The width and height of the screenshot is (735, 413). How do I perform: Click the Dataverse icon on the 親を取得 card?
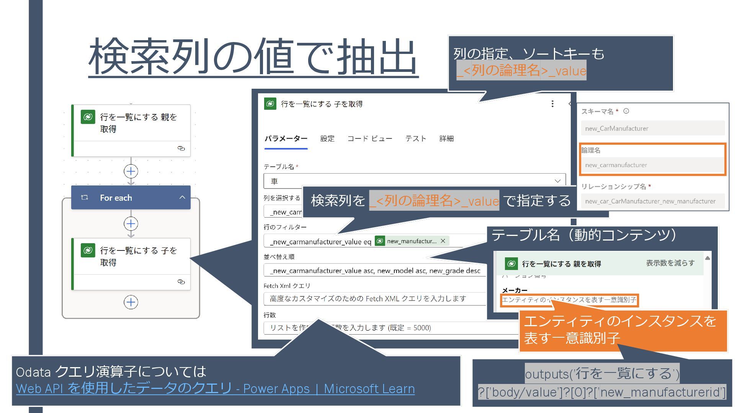[88, 117]
